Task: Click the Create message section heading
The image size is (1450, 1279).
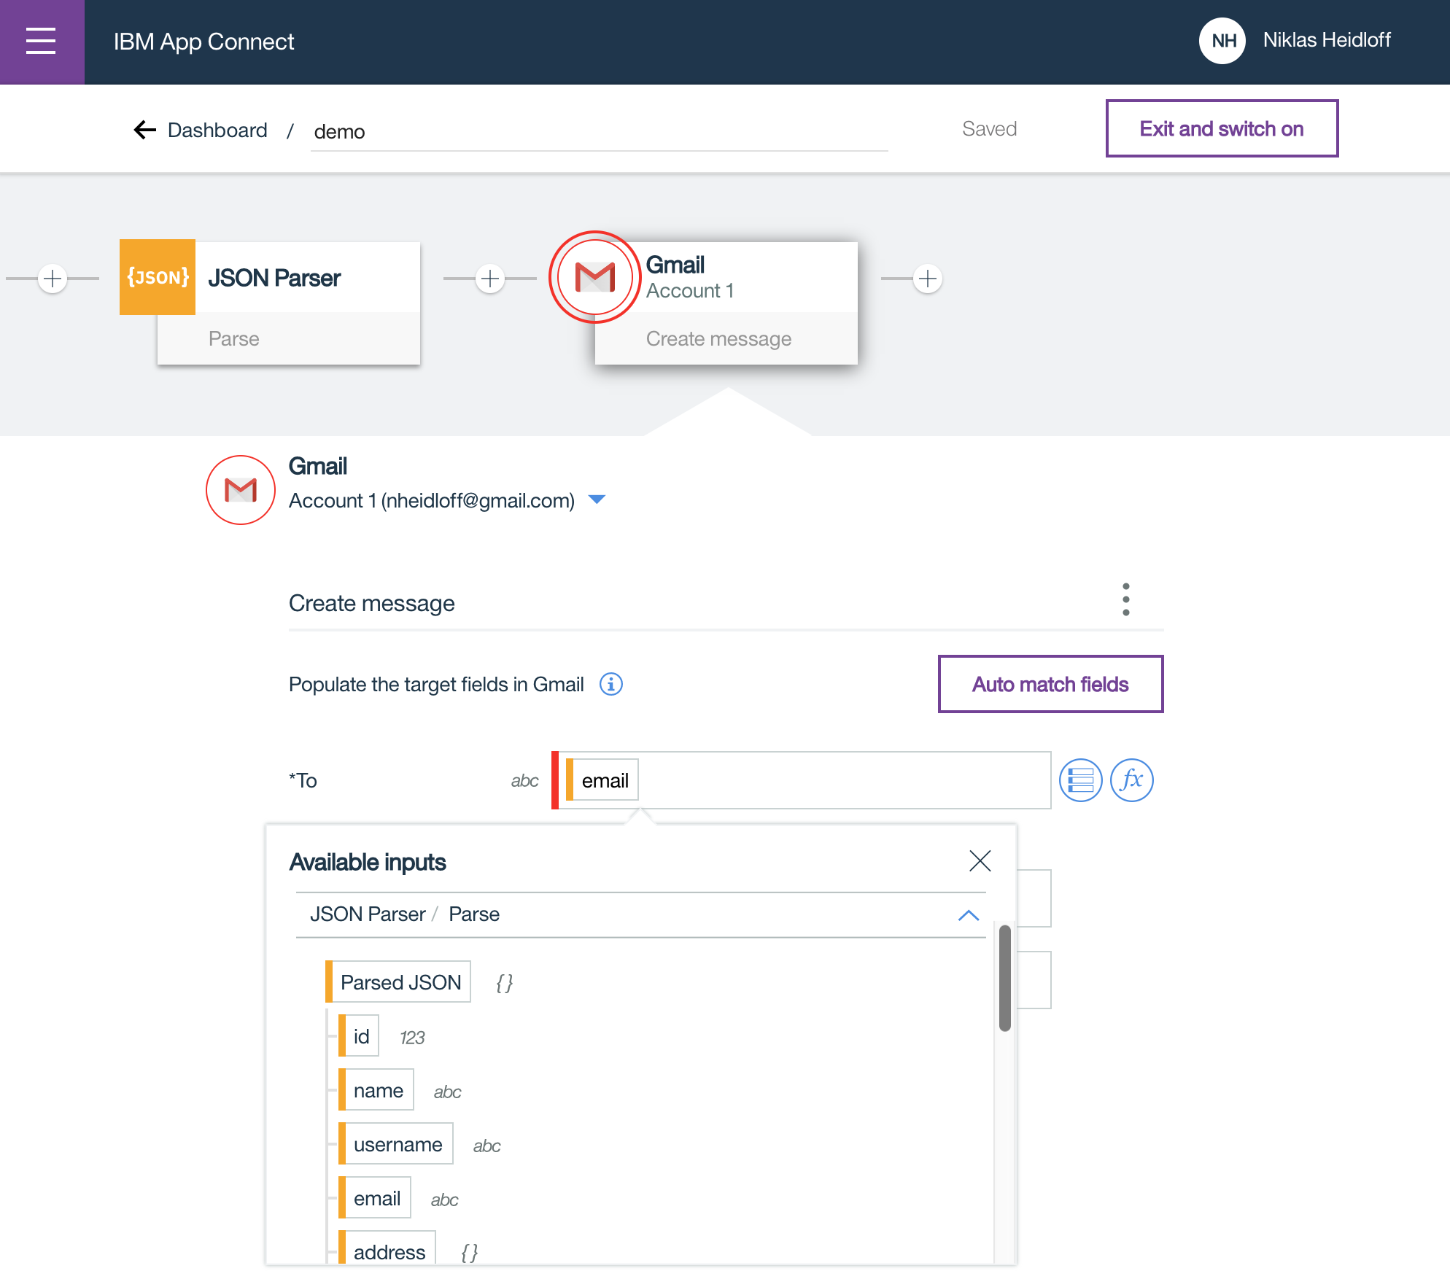Action: pyautogui.click(x=372, y=603)
